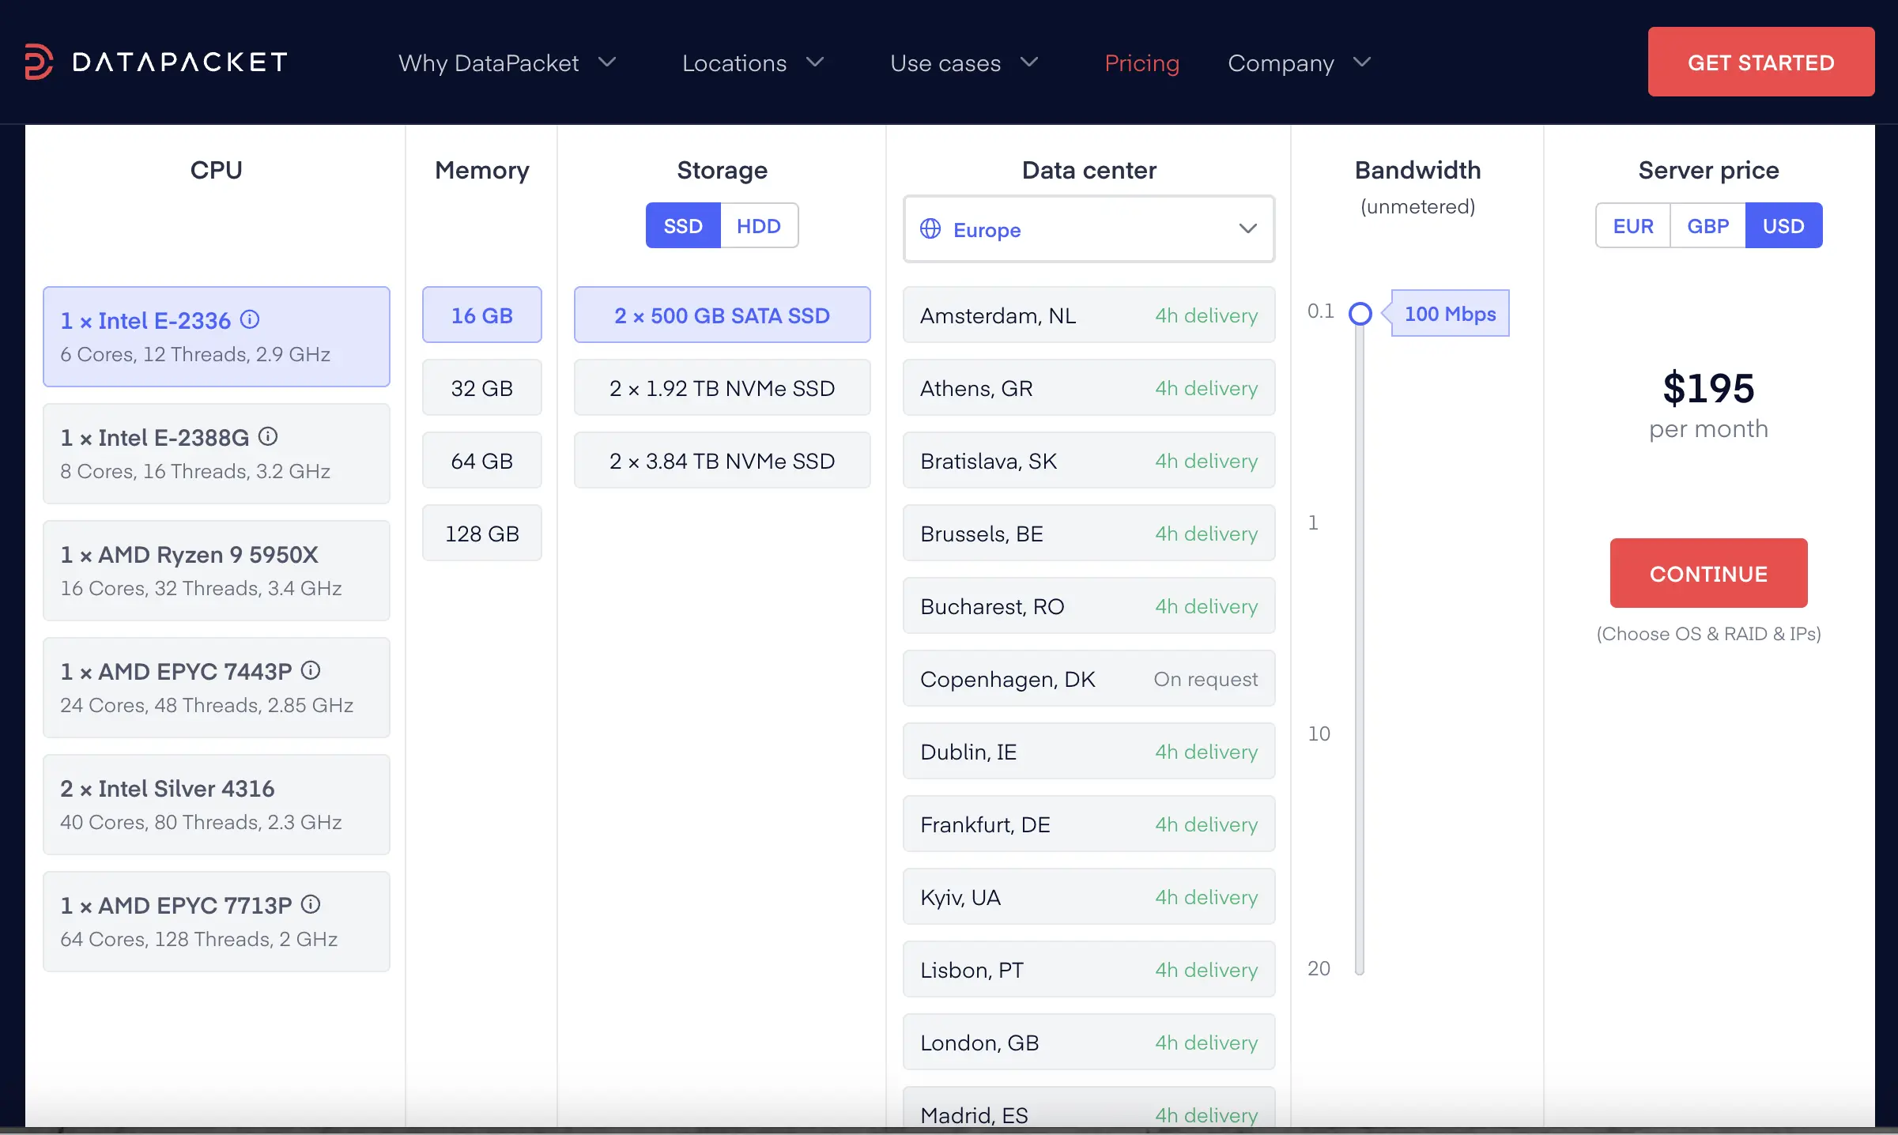Click the globe icon in Data center selector

coord(930,229)
